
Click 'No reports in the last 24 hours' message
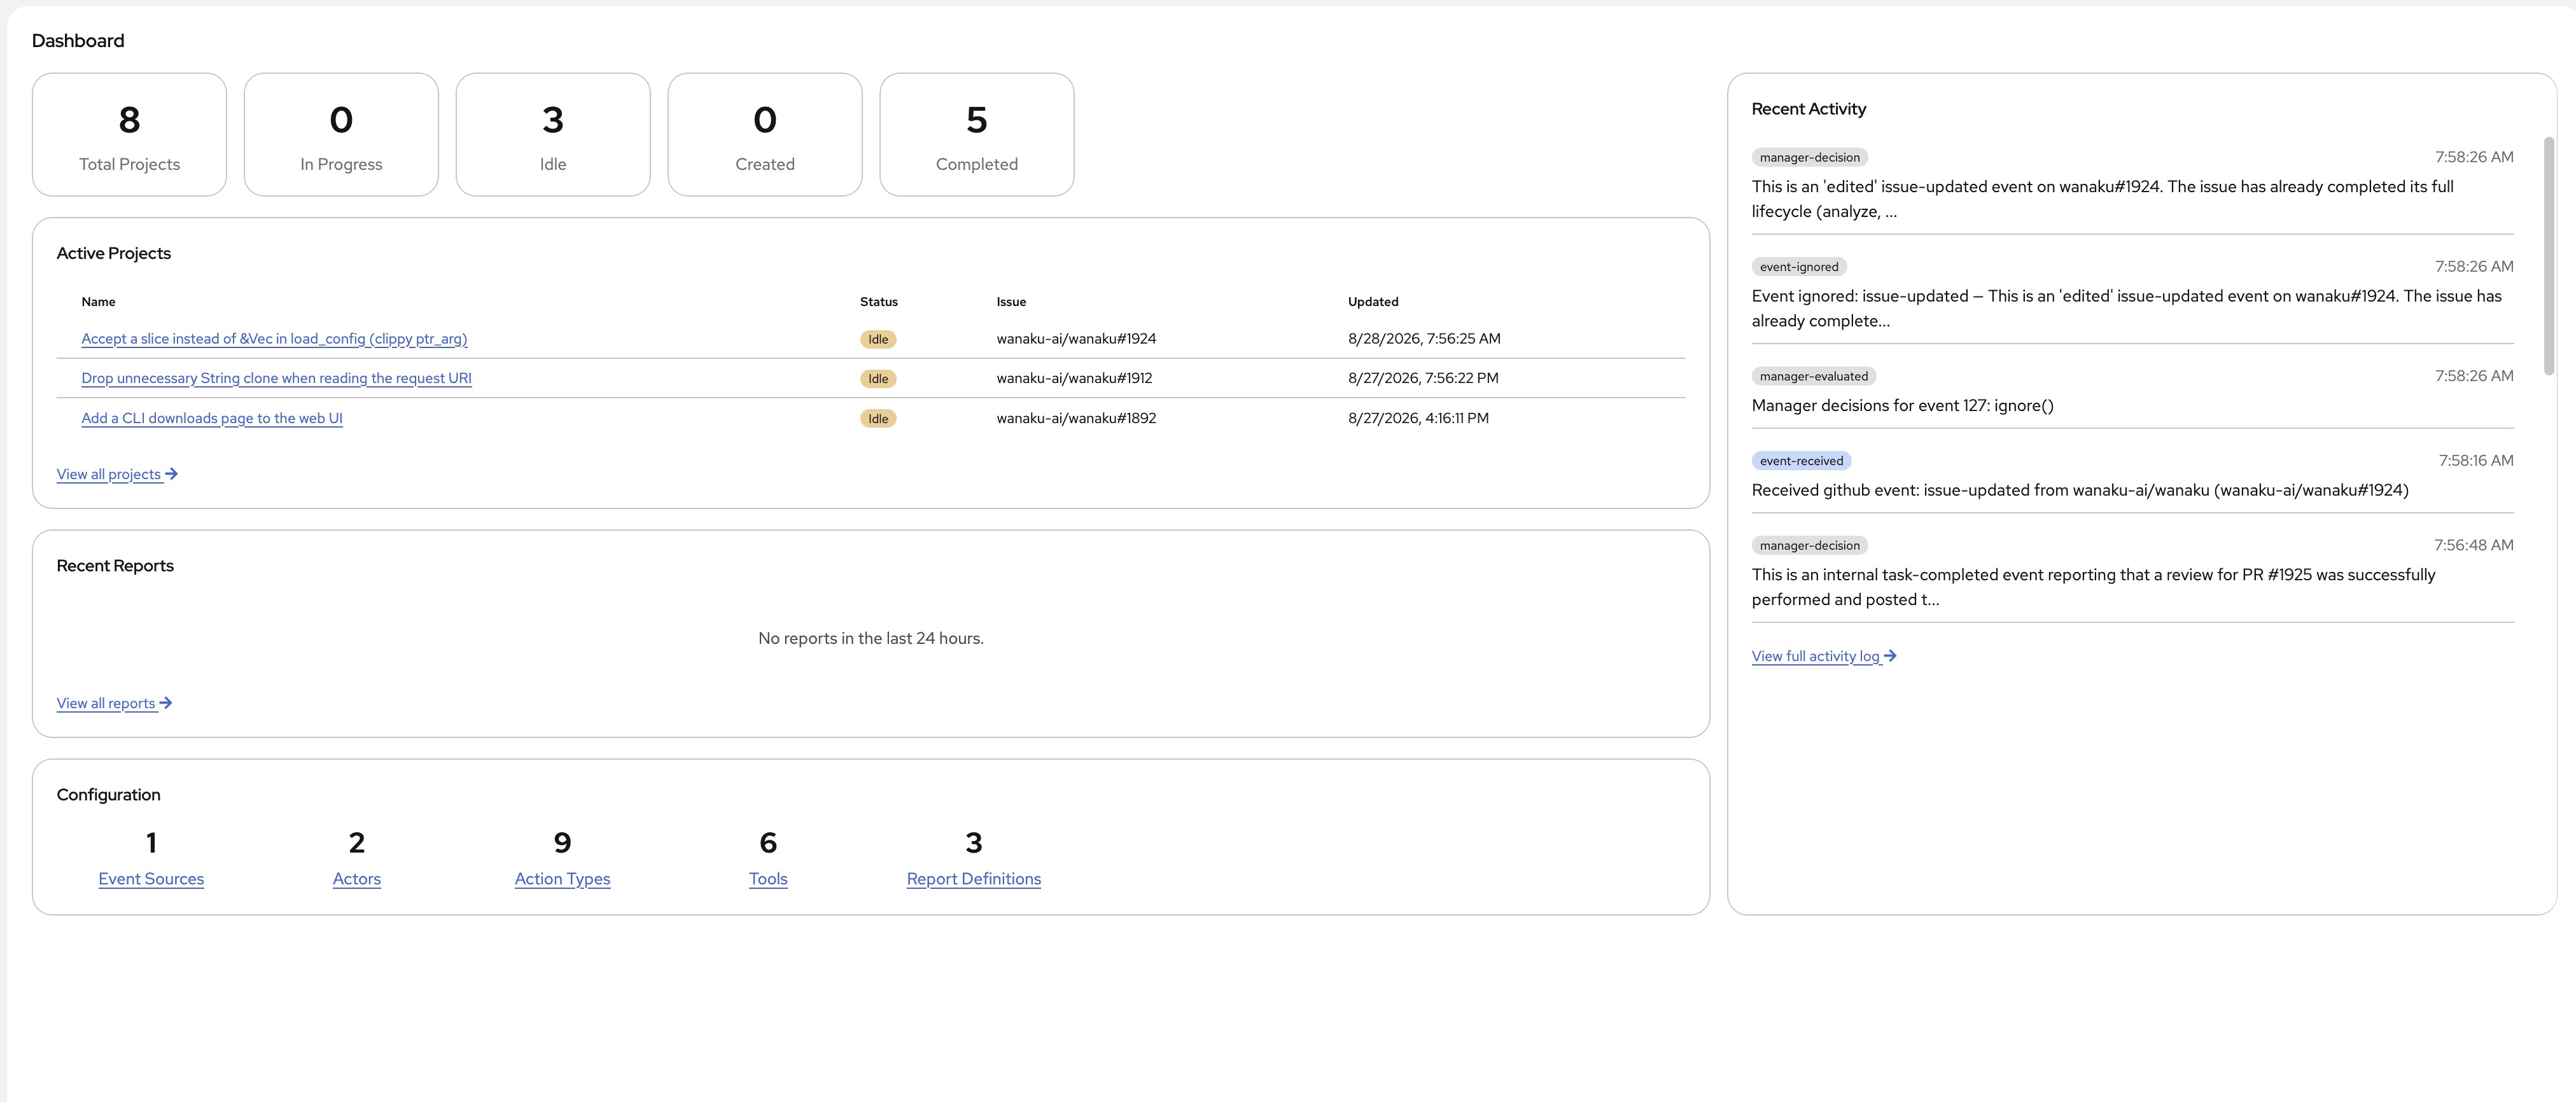[870, 638]
